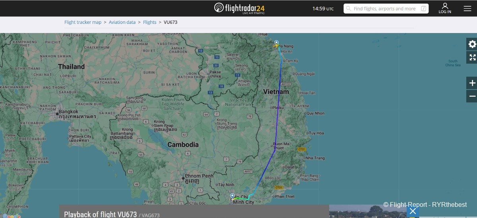477x218 pixels.
Task: Go to Flight tracker map breadcrumb
Action: tap(83, 22)
